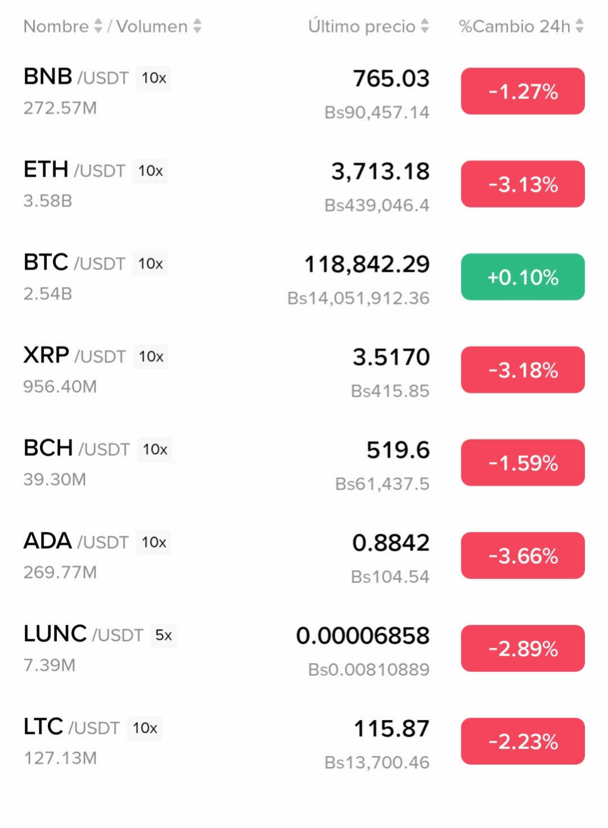The height and width of the screenshot is (828, 608).
Task: Click the 10x leverage tag on ADA
Action: (154, 542)
